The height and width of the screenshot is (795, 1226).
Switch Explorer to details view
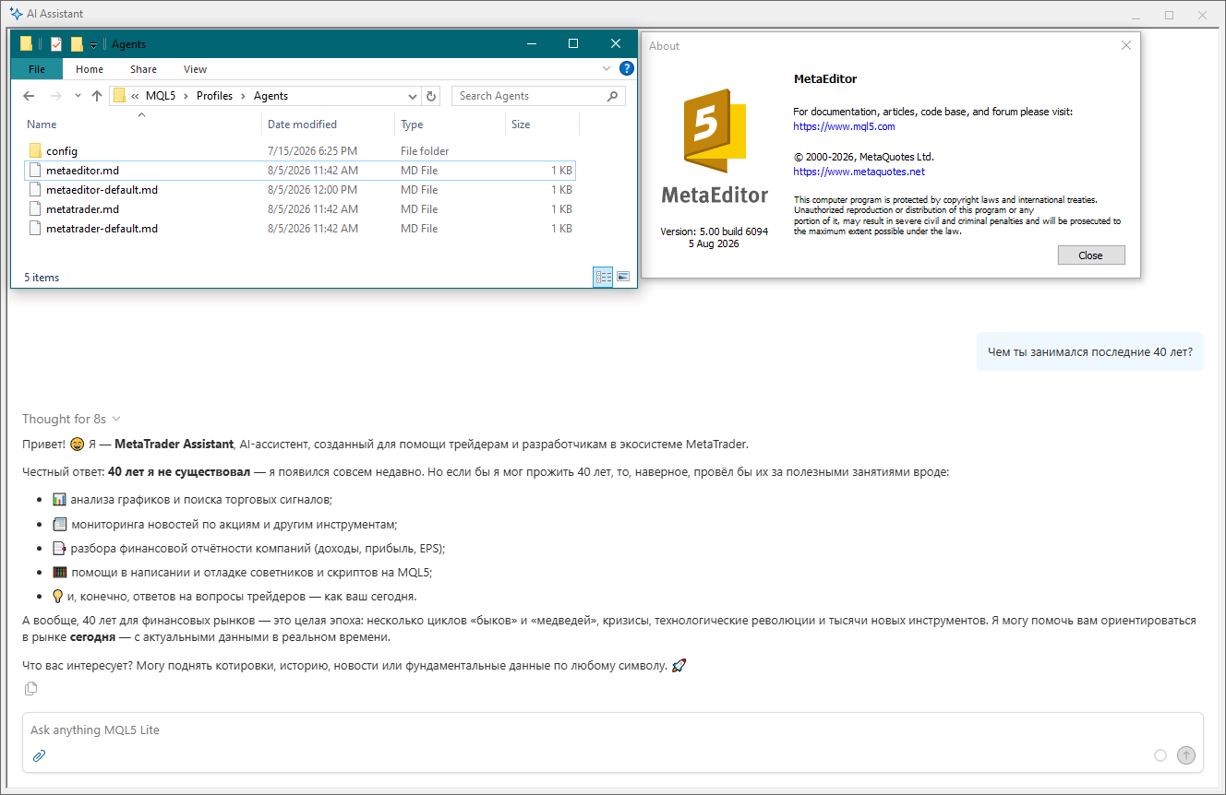click(603, 277)
